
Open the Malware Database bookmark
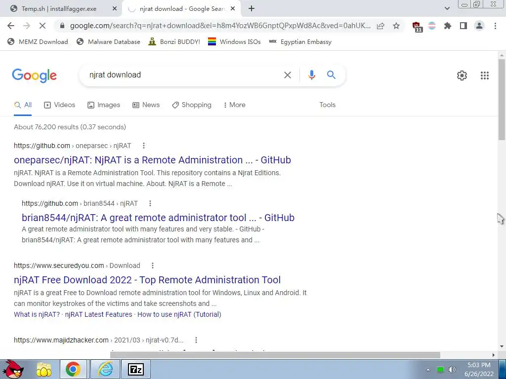[x=108, y=42]
